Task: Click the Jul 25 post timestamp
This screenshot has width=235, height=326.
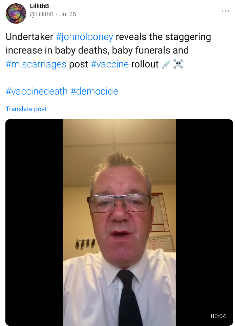Action: pos(68,14)
